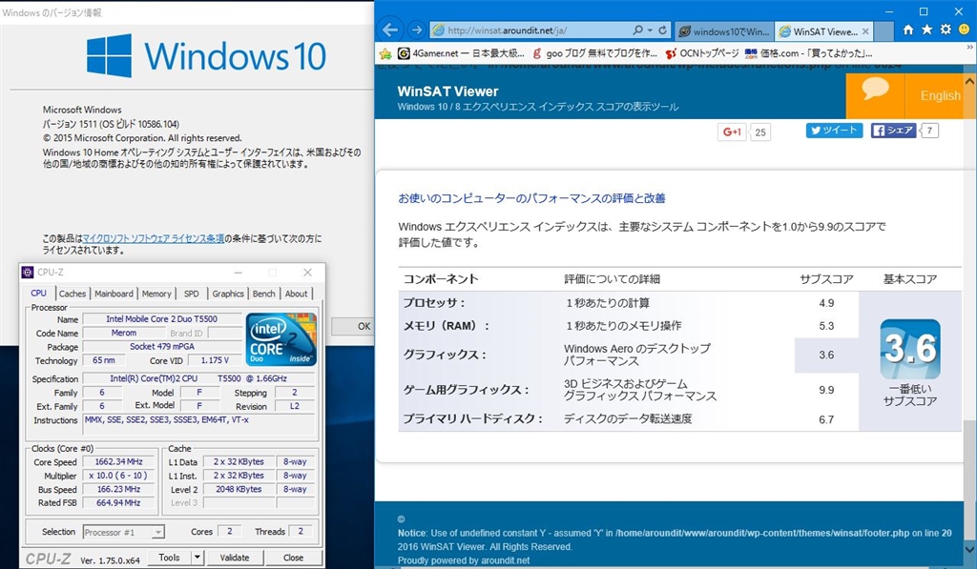Screen dimensions: 977x569
Task: Open the address bar autocomplete dropdown arrow
Action: tap(649, 30)
